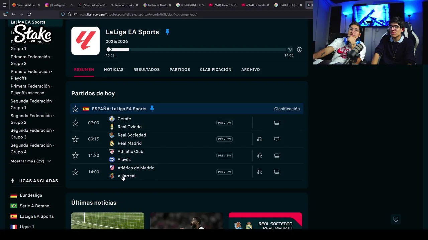The height and width of the screenshot is (240, 428).
Task: Expand Mostrar más (29) list
Action: tap(31, 161)
